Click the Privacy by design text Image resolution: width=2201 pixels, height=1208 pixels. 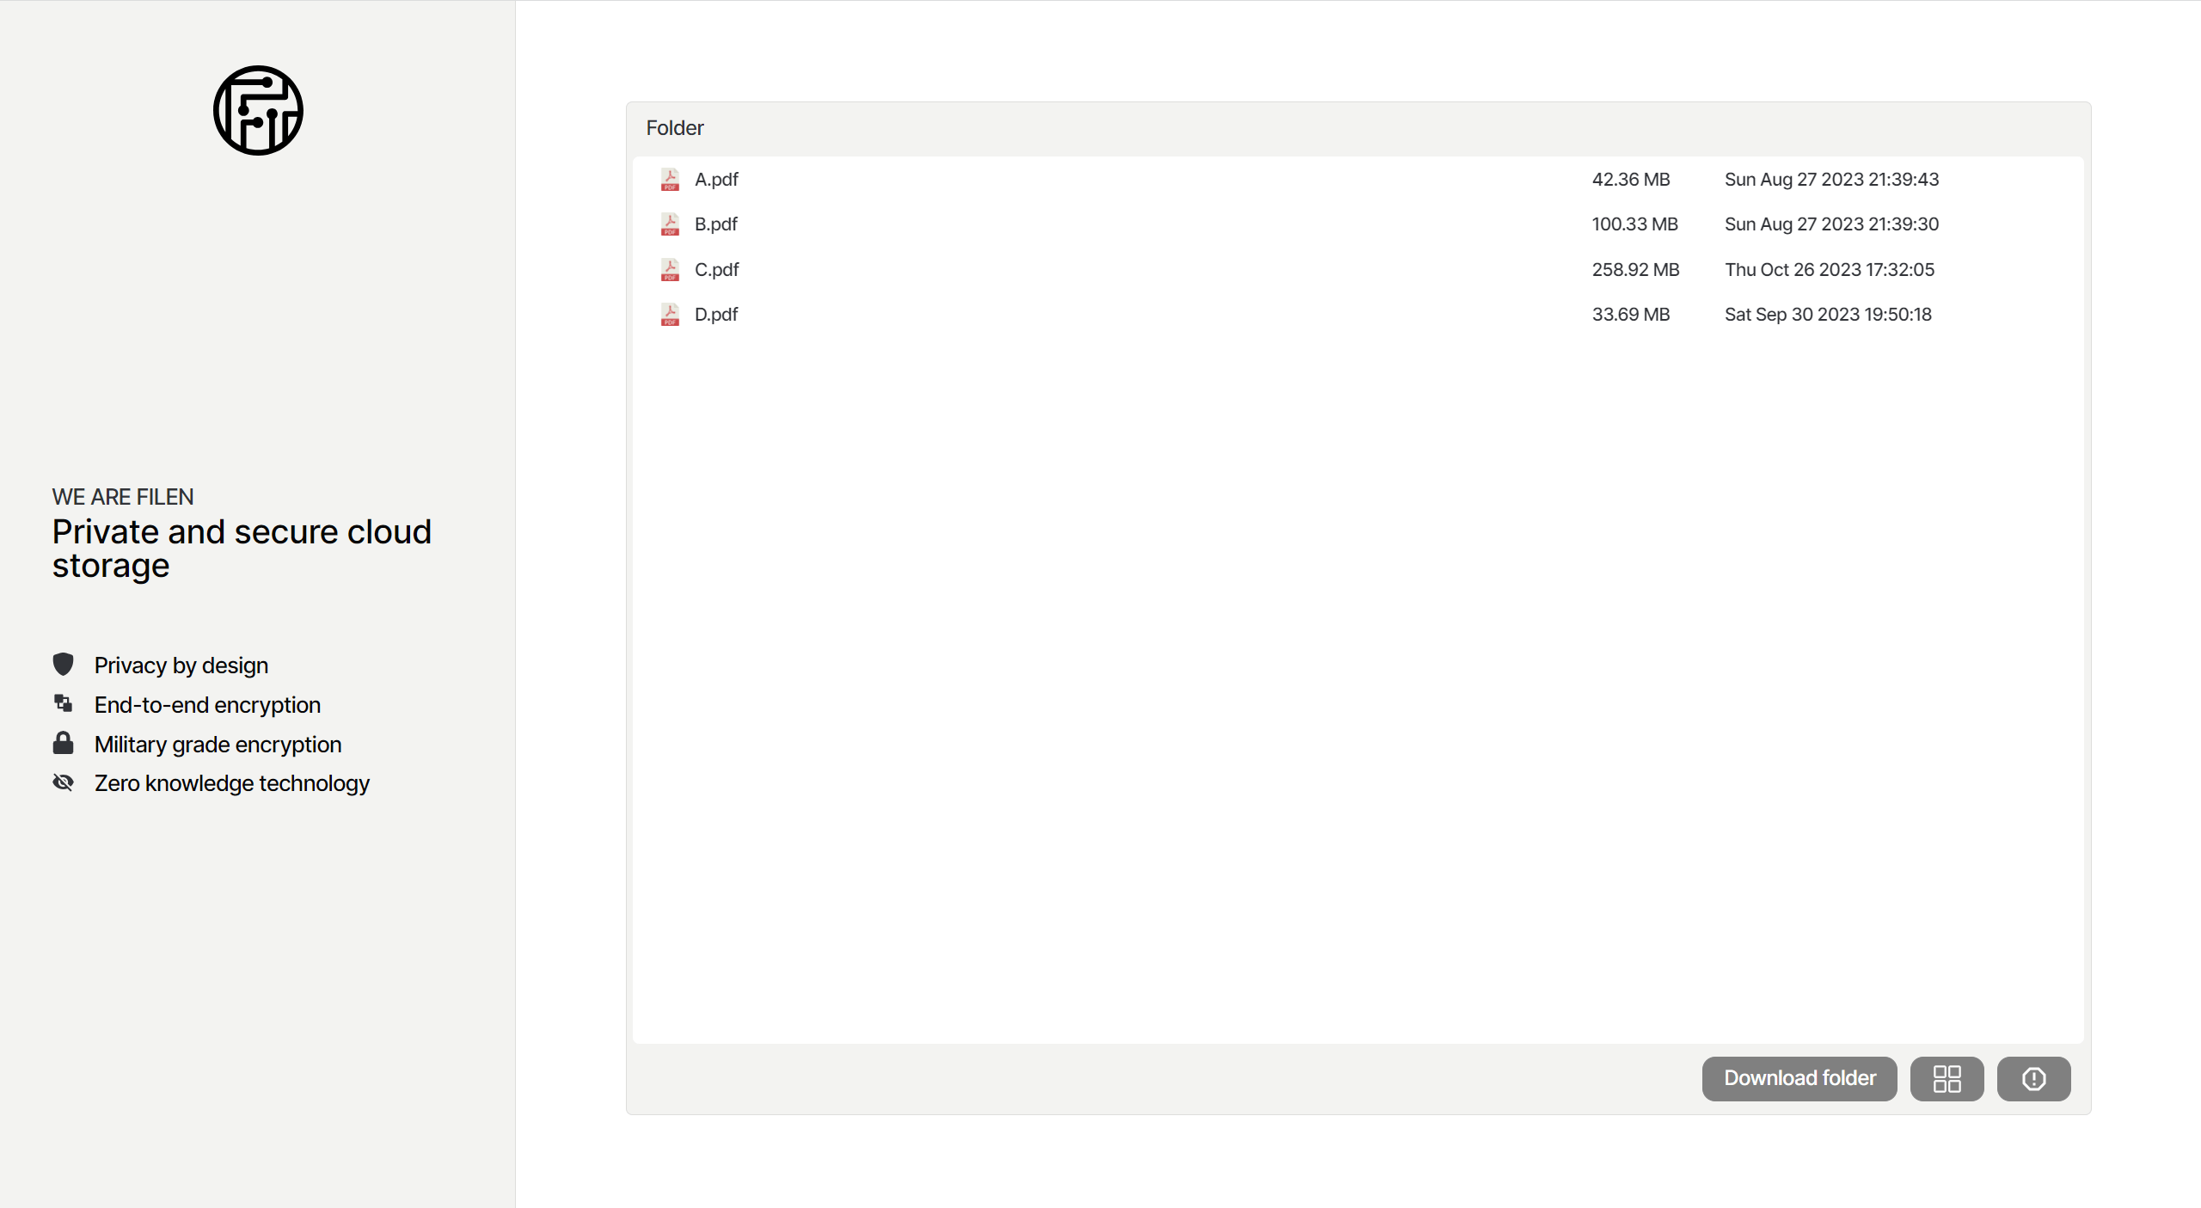pyautogui.click(x=181, y=665)
